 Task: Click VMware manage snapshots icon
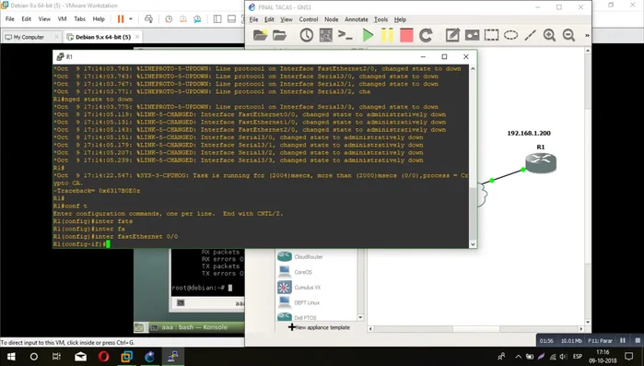197,18
